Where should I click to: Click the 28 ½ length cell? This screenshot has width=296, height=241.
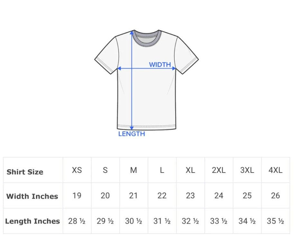tap(77, 221)
